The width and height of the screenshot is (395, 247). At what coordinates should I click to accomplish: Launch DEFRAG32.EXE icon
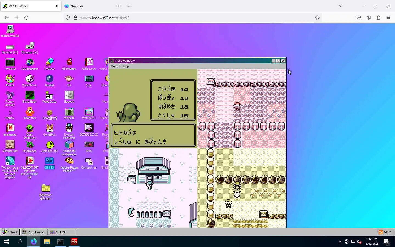click(x=89, y=130)
